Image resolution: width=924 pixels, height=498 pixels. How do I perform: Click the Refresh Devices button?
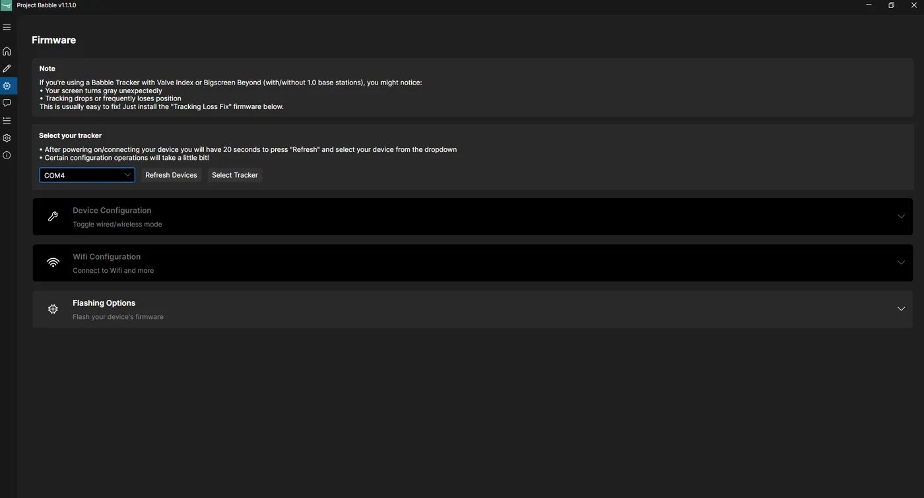(x=171, y=175)
